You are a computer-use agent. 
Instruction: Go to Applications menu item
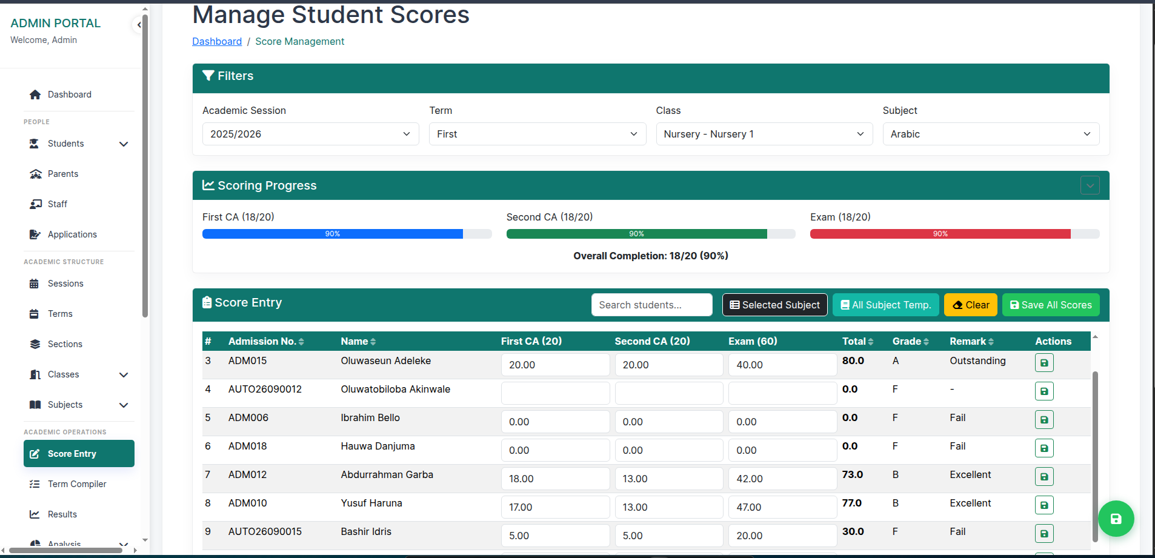pyautogui.click(x=79, y=234)
